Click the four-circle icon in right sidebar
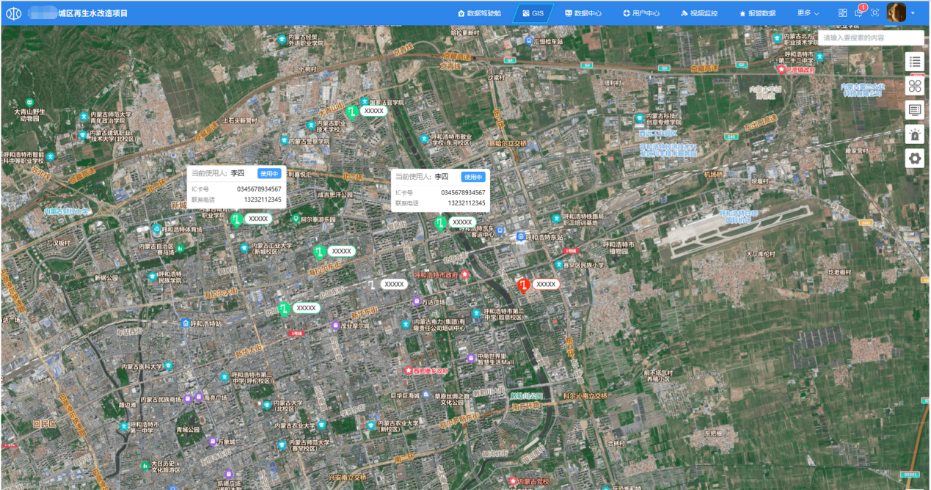 (914, 86)
